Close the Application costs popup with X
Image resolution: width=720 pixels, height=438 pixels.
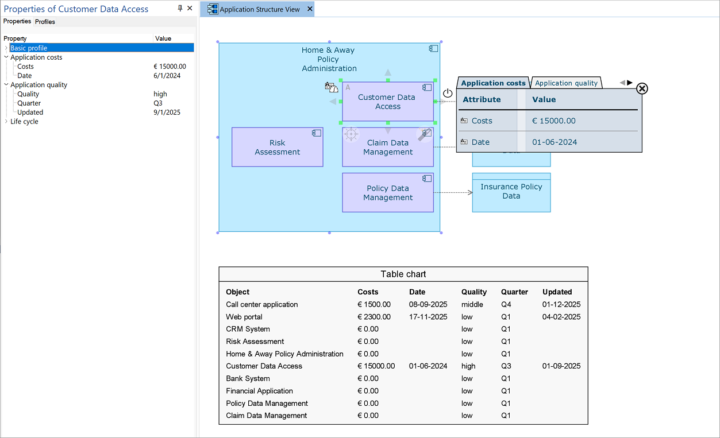click(x=642, y=88)
